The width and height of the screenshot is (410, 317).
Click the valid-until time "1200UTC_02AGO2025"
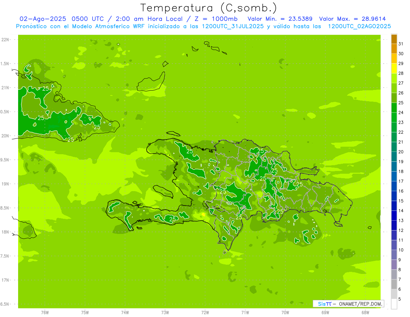pos(359,26)
